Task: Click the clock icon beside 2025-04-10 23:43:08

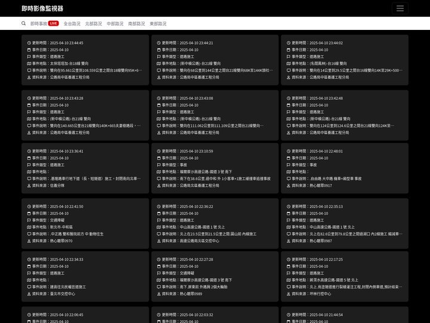Action: (158, 98)
